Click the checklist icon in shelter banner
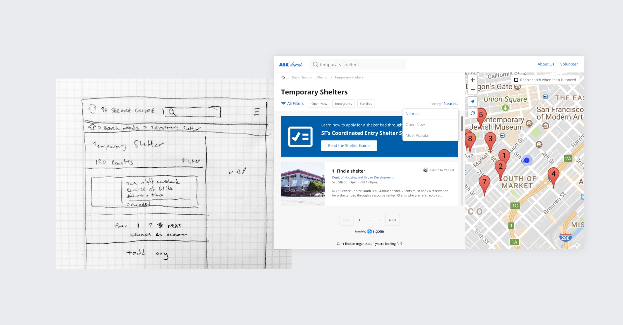This screenshot has width=623, height=325. [x=300, y=137]
